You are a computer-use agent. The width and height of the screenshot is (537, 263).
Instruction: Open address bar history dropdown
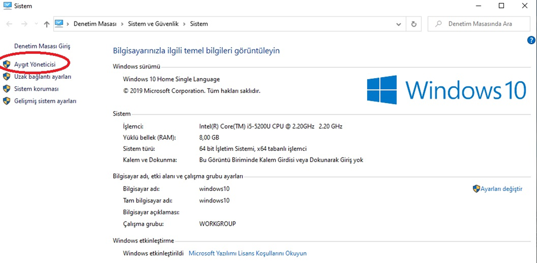(399, 24)
